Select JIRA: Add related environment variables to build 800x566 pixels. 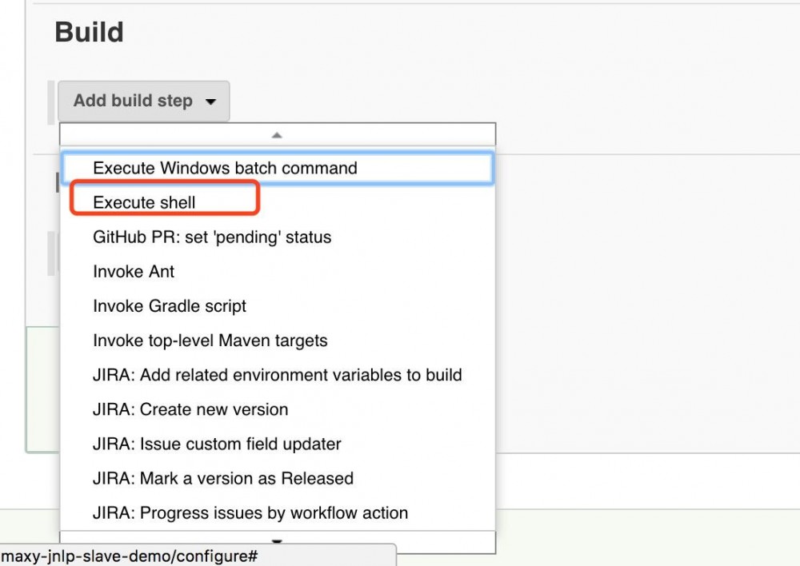click(277, 374)
